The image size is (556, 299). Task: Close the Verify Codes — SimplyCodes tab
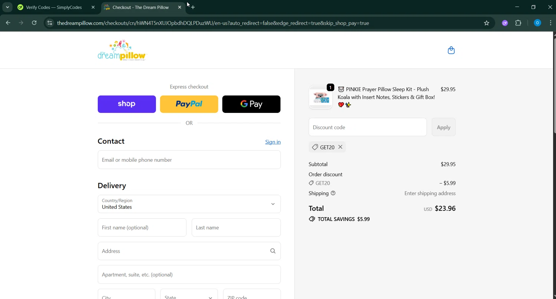93,7
